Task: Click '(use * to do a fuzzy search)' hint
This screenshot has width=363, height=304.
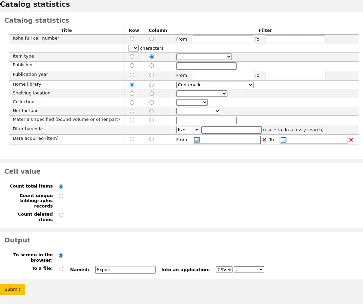Action: [293, 130]
